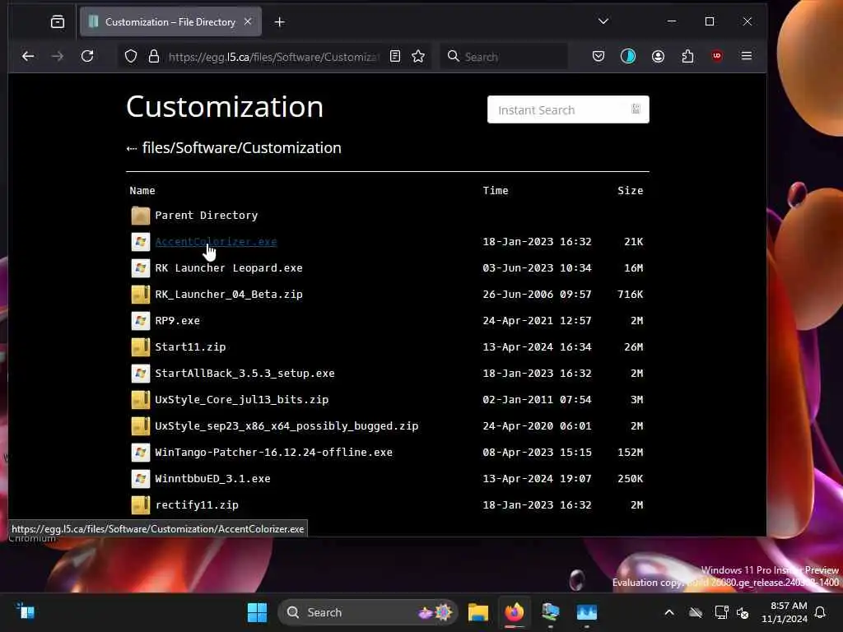Open the tracking protection shield icon

click(x=131, y=56)
